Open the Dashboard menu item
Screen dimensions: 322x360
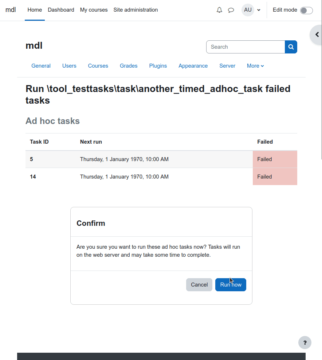click(61, 10)
